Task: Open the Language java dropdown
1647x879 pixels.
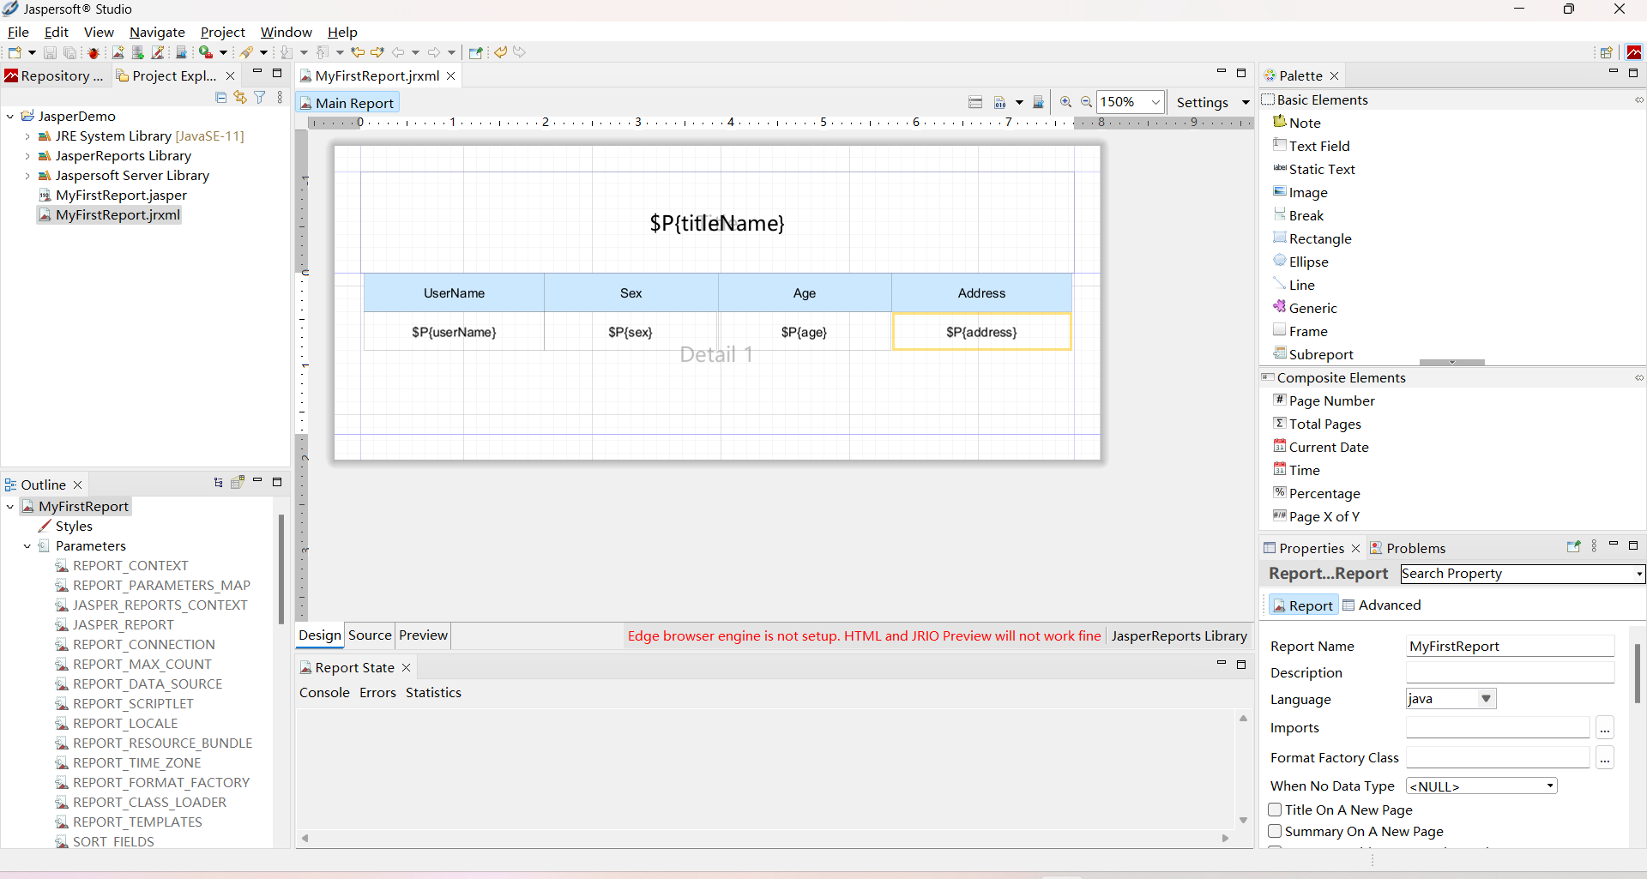Action: pos(1487,699)
